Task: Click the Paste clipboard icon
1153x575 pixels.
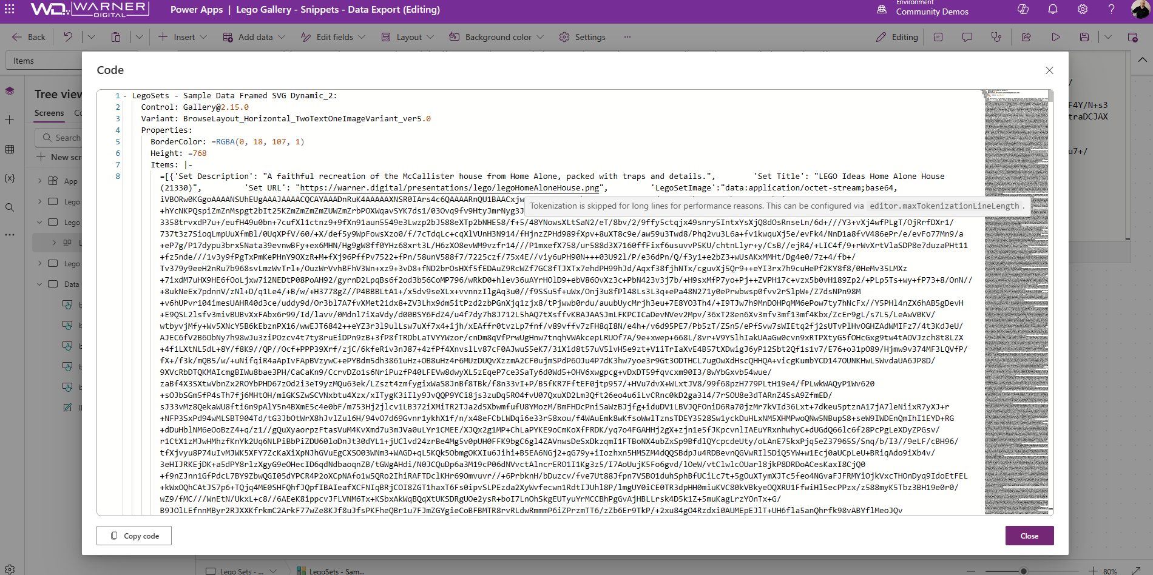Action: click(x=115, y=37)
